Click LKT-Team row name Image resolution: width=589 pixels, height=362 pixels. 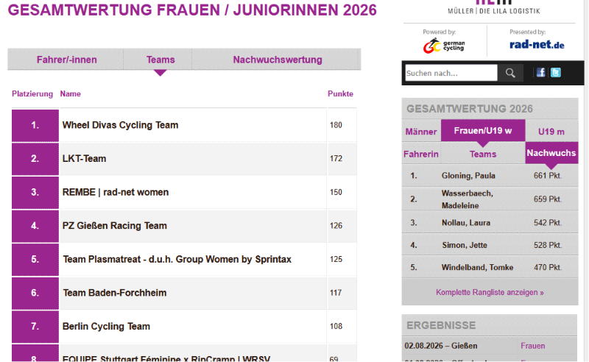84,158
